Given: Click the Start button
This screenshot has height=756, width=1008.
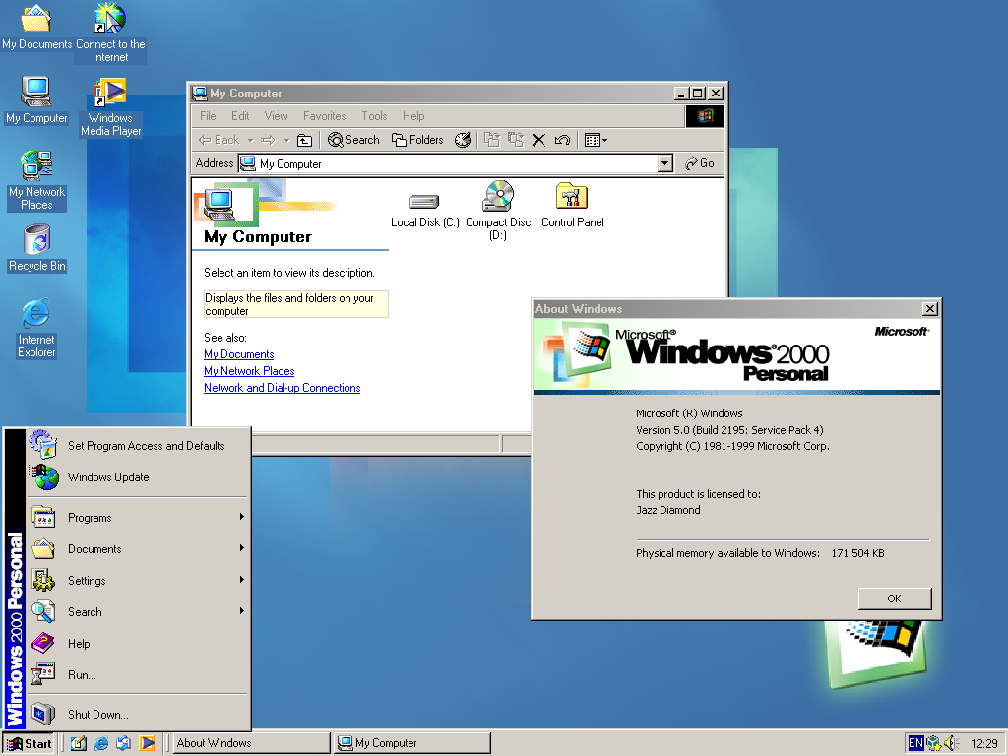Looking at the screenshot, I should pos(29,744).
